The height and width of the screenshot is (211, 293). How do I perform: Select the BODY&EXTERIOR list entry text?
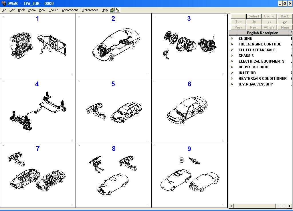pyautogui.click(x=254, y=67)
